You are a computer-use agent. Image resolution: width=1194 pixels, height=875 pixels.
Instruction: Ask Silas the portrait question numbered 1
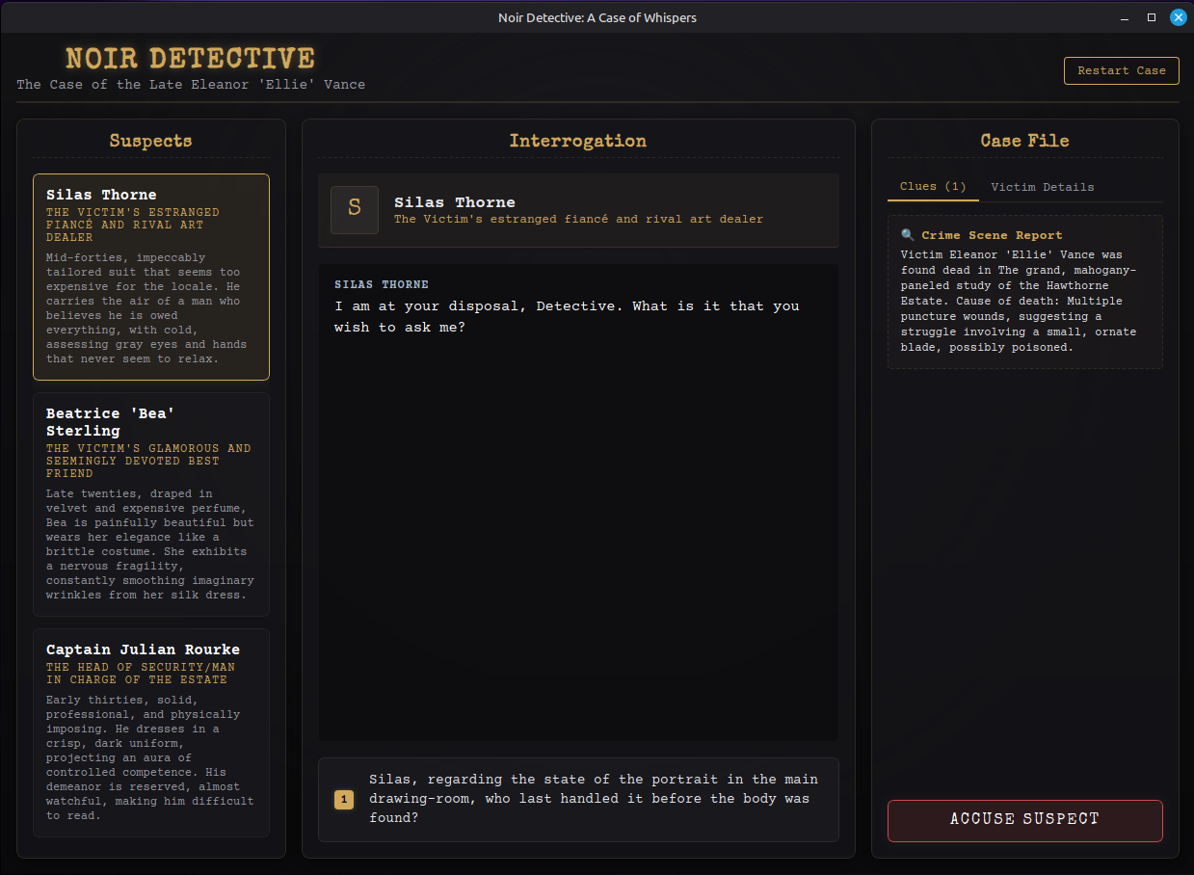click(x=578, y=799)
